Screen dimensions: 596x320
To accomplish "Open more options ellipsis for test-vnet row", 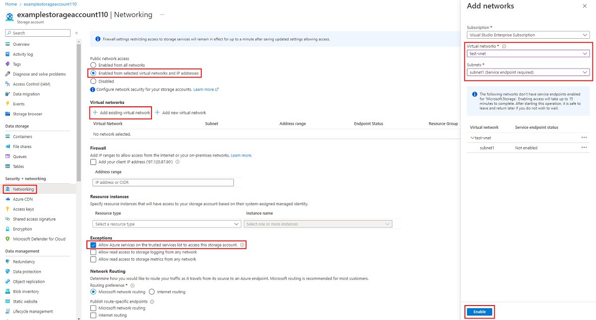I will point(584,138).
